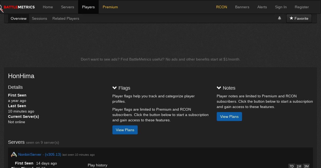This screenshot has height=168, width=321.
Task: Collapse the Notes section chevron
Action: 219,88
